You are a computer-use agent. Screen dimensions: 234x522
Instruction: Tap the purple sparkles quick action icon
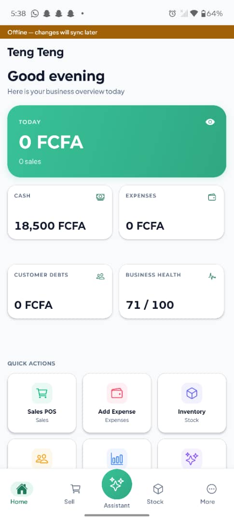tap(192, 459)
